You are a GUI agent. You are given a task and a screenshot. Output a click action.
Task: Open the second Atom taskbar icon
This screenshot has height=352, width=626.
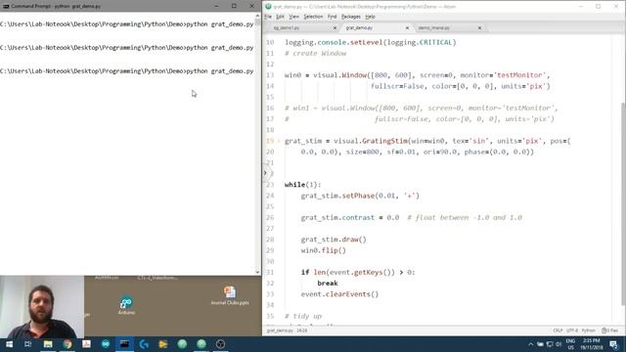pyautogui.click(x=201, y=344)
